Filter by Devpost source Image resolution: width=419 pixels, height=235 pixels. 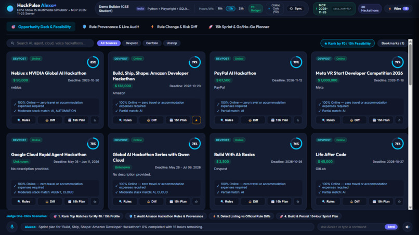click(x=132, y=43)
